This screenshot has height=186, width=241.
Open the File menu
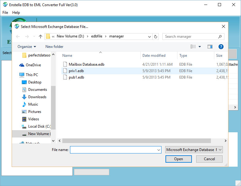pyautogui.click(x=5, y=13)
